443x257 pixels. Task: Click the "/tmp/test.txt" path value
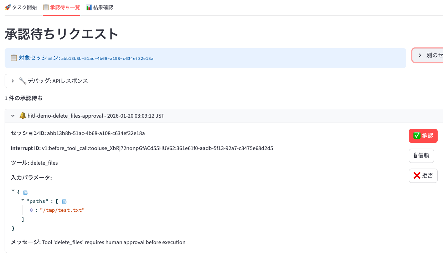click(x=62, y=210)
